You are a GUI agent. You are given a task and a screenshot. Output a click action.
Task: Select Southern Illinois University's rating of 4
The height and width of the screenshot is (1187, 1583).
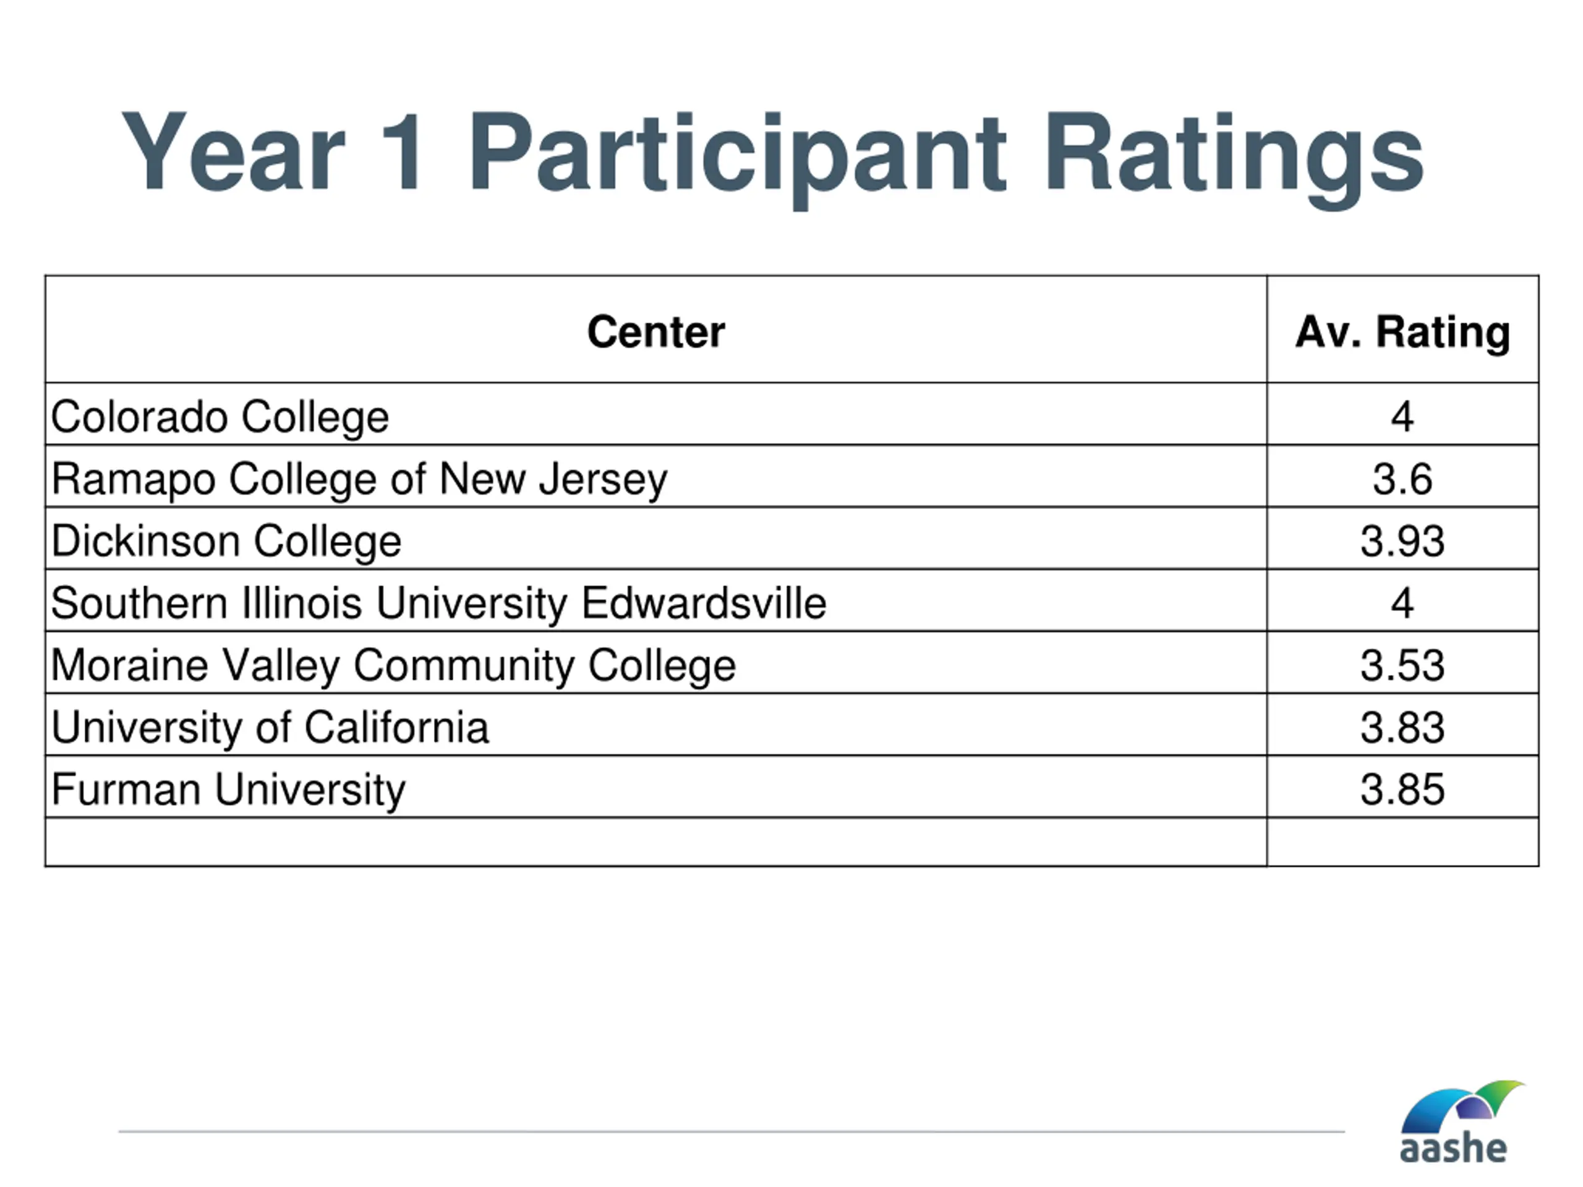(1402, 602)
